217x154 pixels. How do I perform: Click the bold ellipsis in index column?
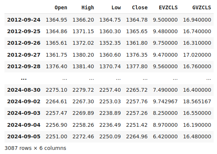click(23, 79)
